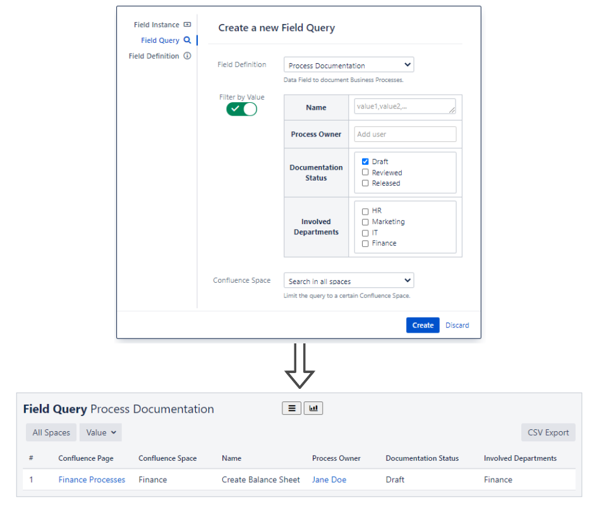Click the Name column header in results table
The image size is (592, 505).
[x=231, y=458]
